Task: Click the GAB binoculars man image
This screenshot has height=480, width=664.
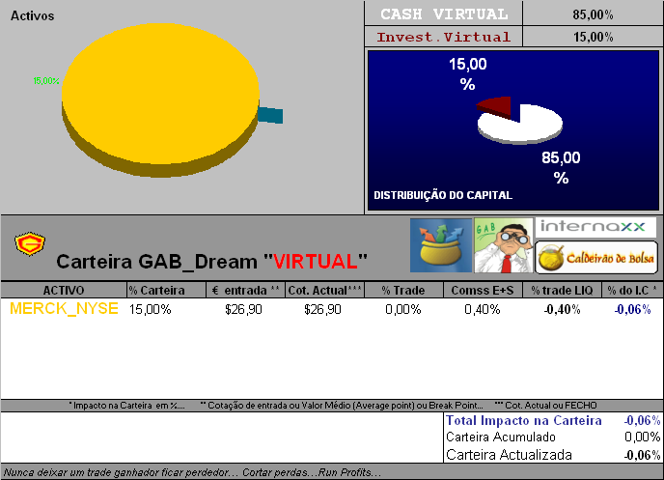Action: pos(504,245)
